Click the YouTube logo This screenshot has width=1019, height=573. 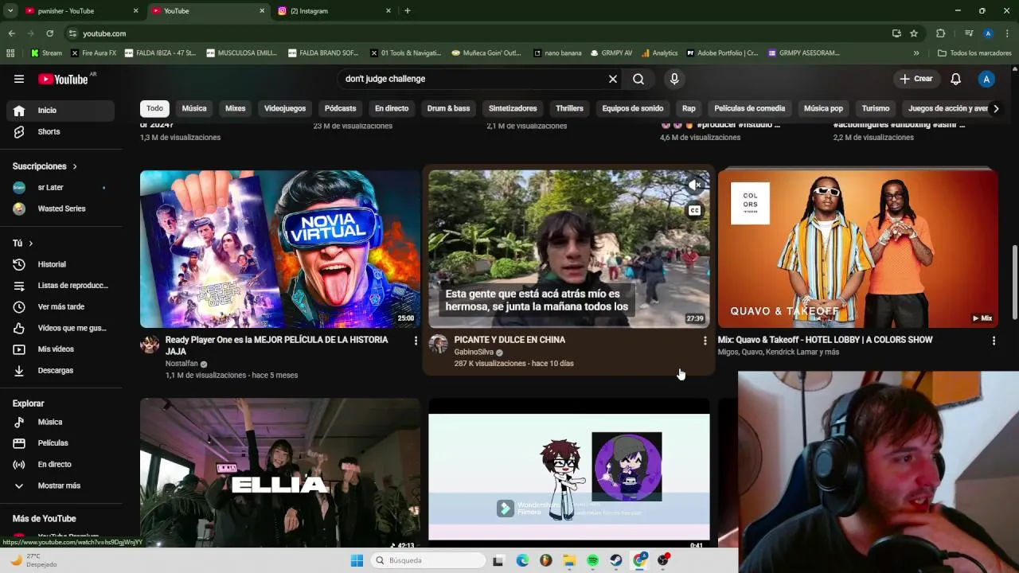[x=63, y=79]
